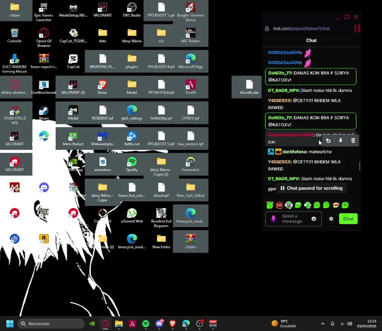Click the microphone icon in system tray
Viewport: 382px width, 331px height.
[332, 324]
